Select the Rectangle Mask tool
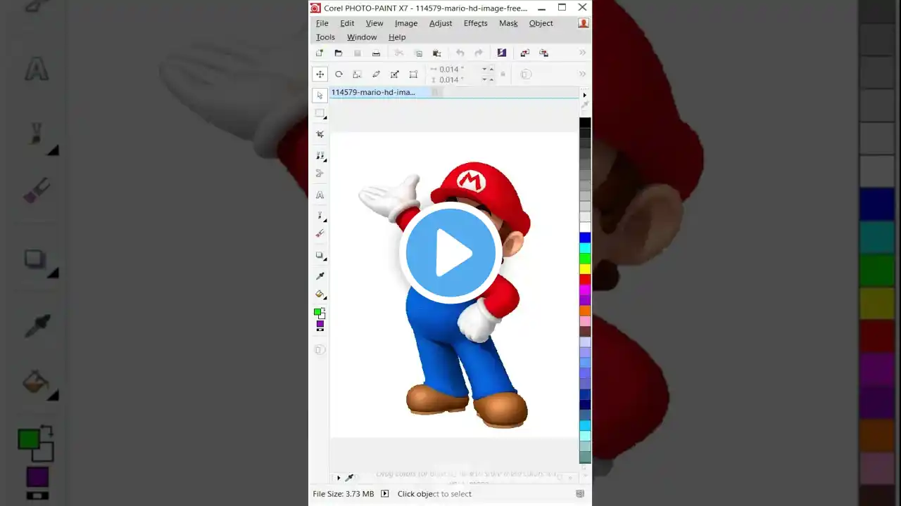 [320, 113]
